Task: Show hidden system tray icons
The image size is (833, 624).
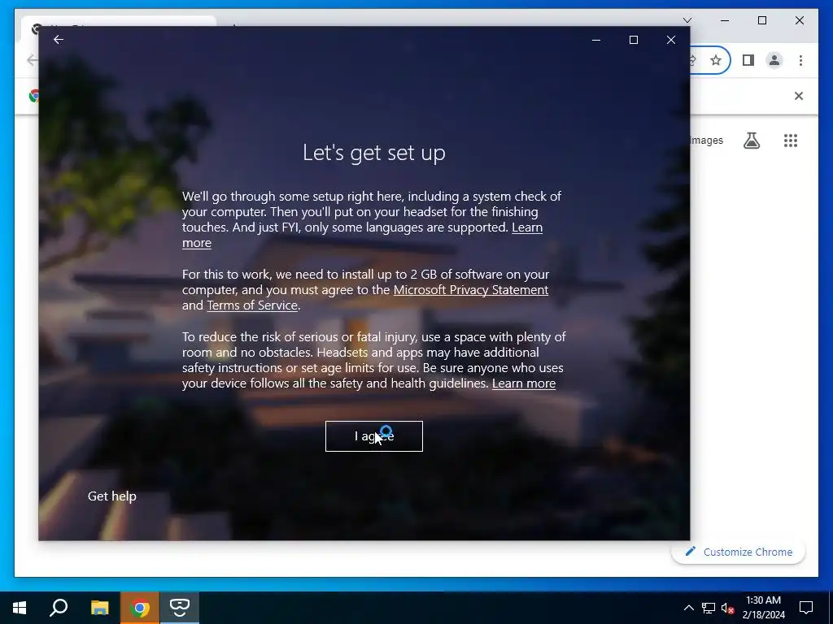Action: click(x=688, y=608)
